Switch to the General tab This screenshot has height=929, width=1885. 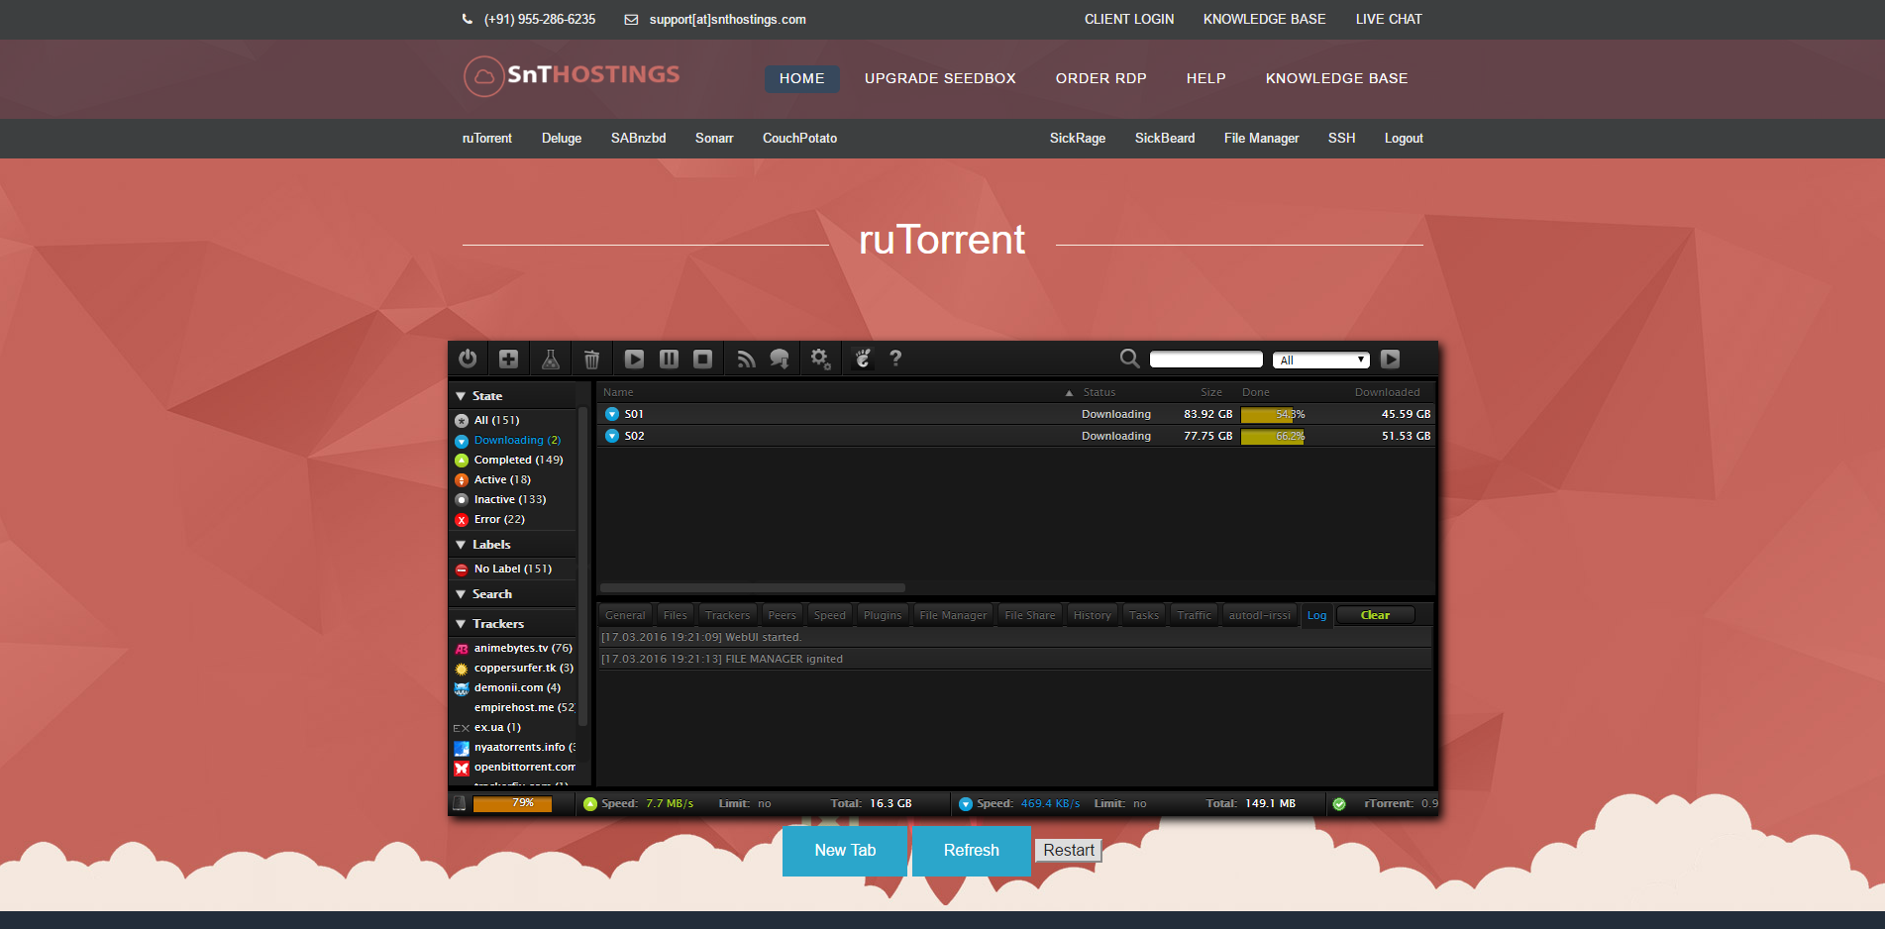[x=625, y=615]
